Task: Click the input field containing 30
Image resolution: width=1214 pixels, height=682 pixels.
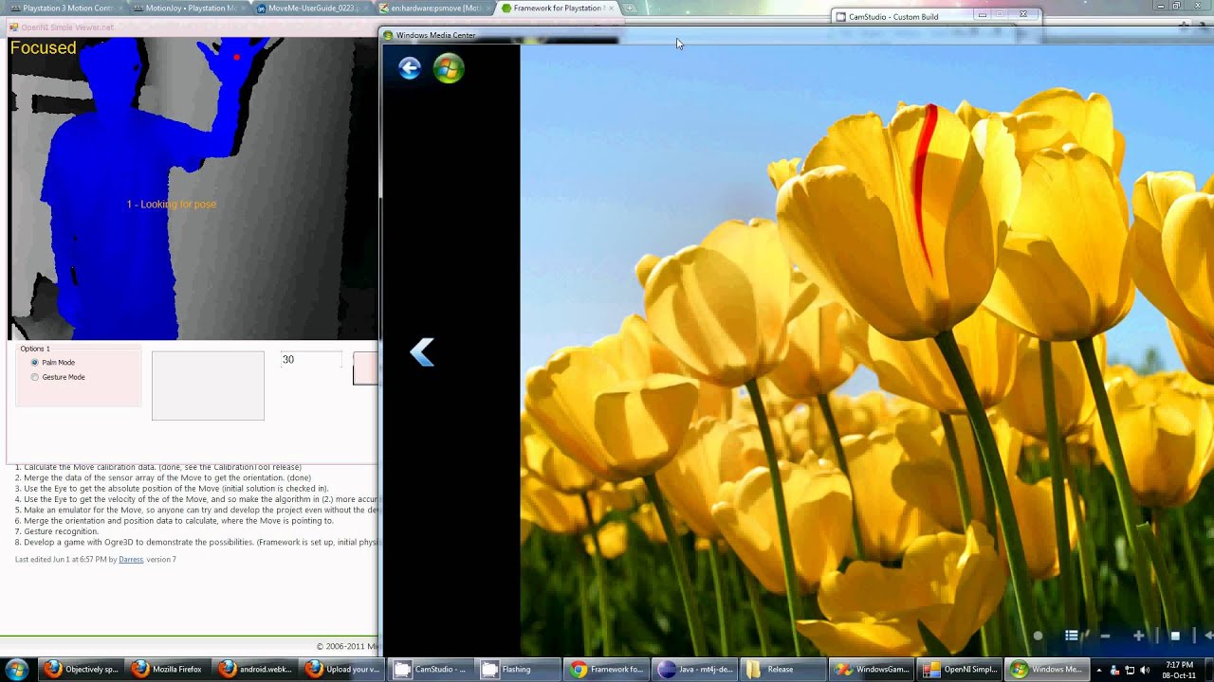Action: 311,360
